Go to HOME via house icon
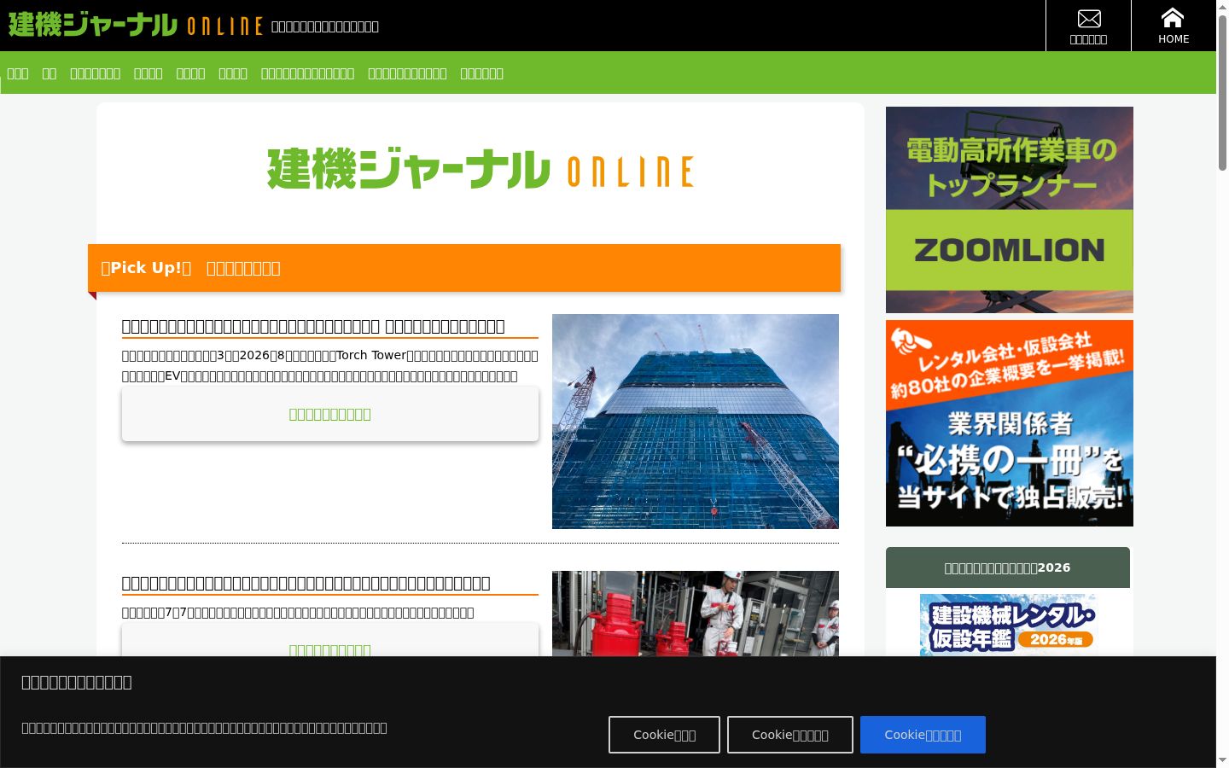Screen dimensions: 1229x768 point(1174,26)
